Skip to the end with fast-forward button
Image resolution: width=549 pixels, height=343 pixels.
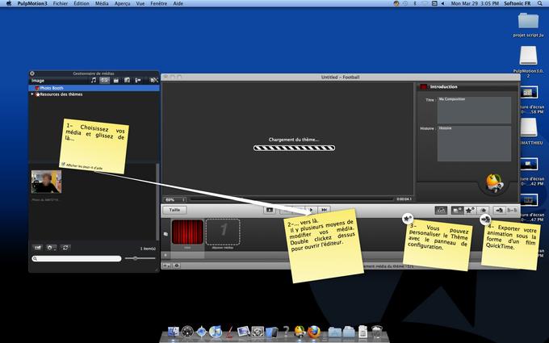pyautogui.click(x=325, y=210)
